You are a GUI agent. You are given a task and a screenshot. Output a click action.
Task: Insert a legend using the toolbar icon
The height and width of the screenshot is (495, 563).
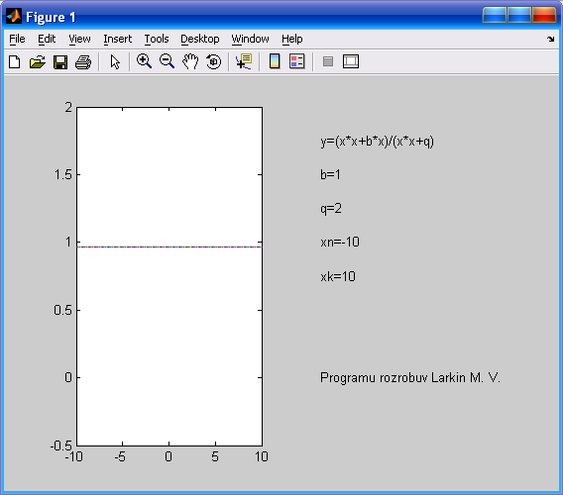point(297,61)
